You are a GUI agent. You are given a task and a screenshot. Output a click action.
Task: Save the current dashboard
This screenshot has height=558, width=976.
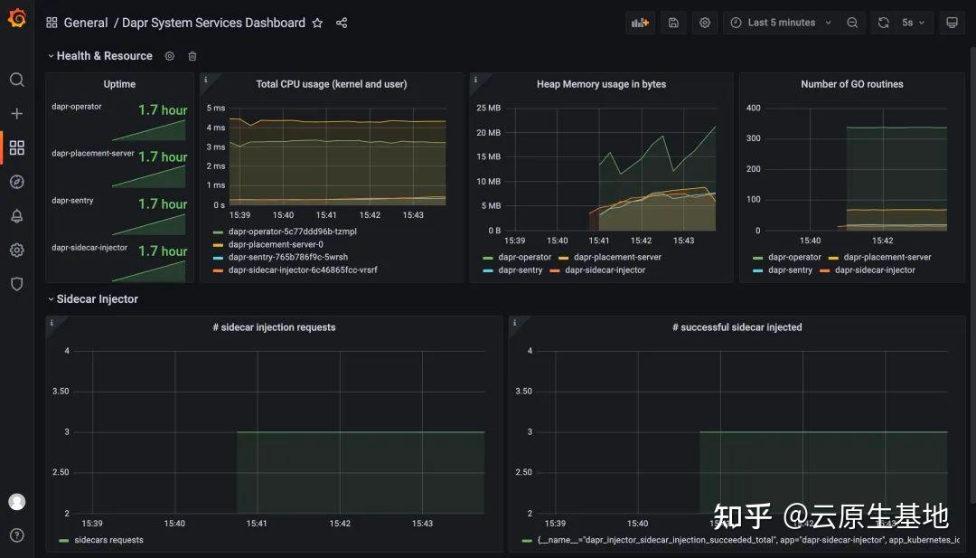672,22
